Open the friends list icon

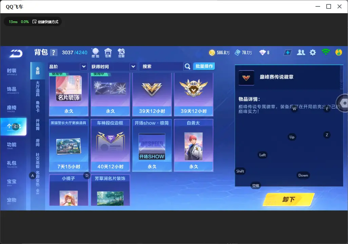pyautogui.click(x=301, y=53)
